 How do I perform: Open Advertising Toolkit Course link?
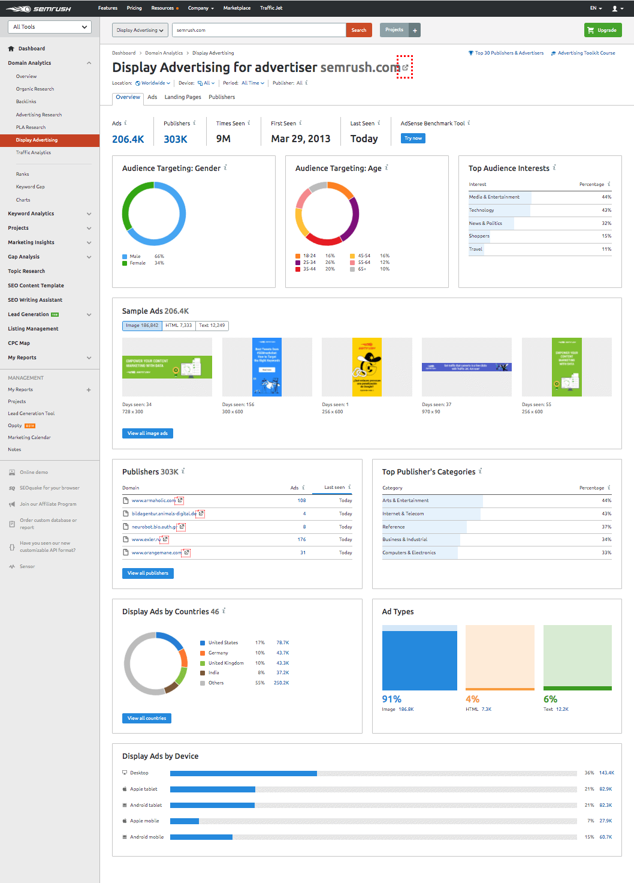click(583, 53)
